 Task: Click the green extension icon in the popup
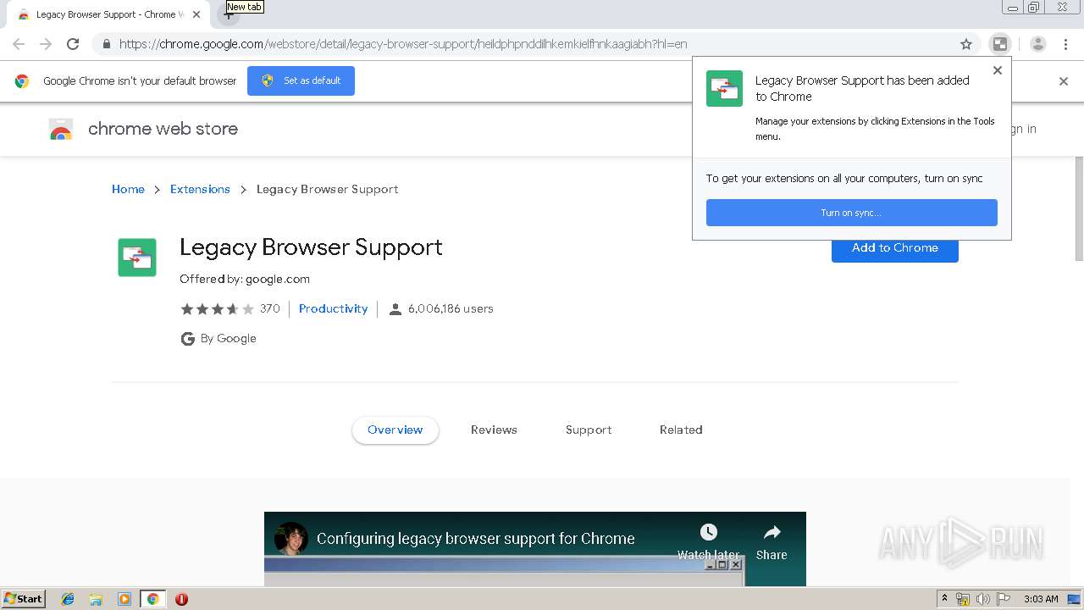(724, 88)
